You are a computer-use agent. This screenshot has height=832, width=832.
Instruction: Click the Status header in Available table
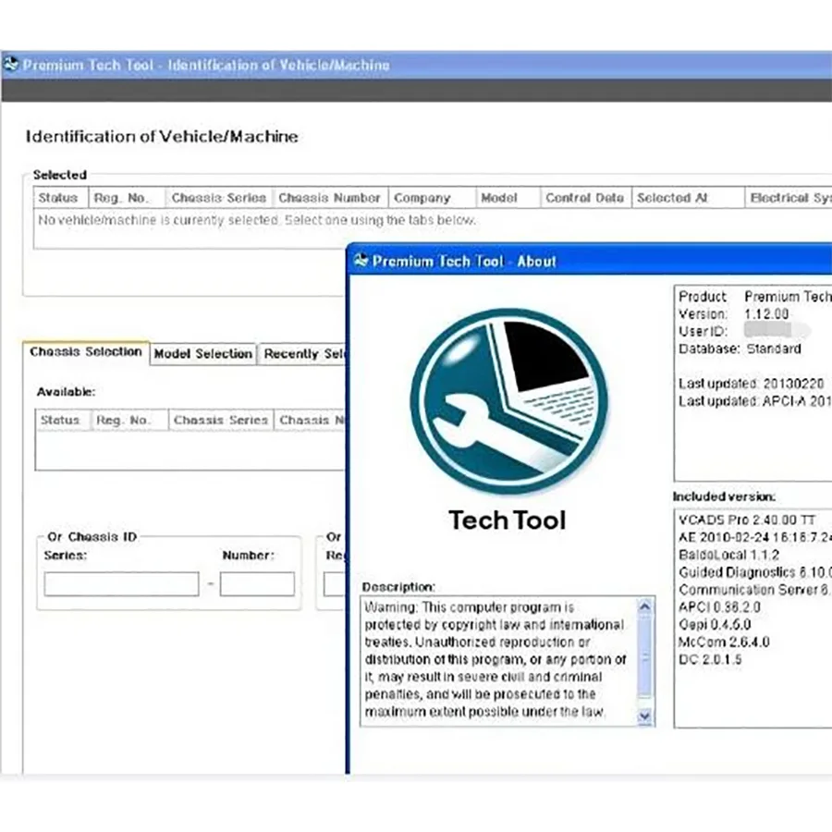pyautogui.click(x=63, y=421)
